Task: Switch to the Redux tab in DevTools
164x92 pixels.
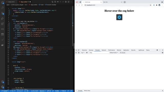Action: pyautogui.click(x=148, y=50)
